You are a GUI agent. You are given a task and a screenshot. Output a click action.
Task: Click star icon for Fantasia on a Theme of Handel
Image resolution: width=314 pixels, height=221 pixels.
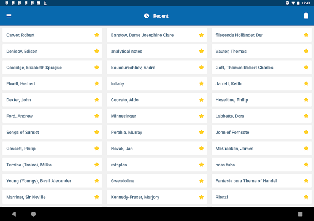(306, 180)
